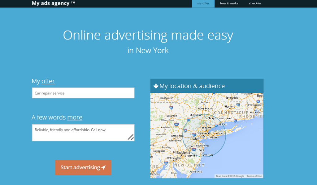Open the map's Terms of Use link
The width and height of the screenshot is (317, 185).
(x=254, y=176)
